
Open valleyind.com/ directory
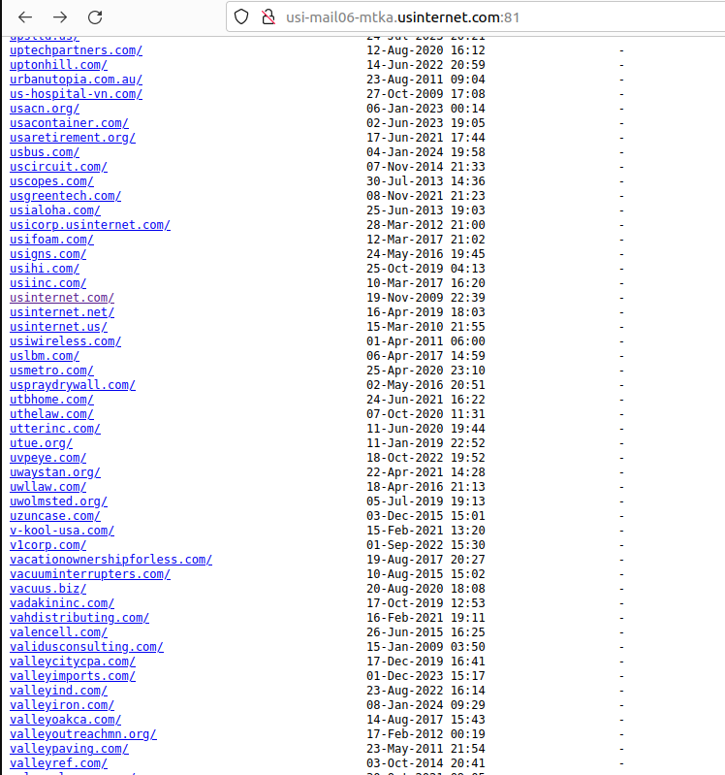(59, 691)
